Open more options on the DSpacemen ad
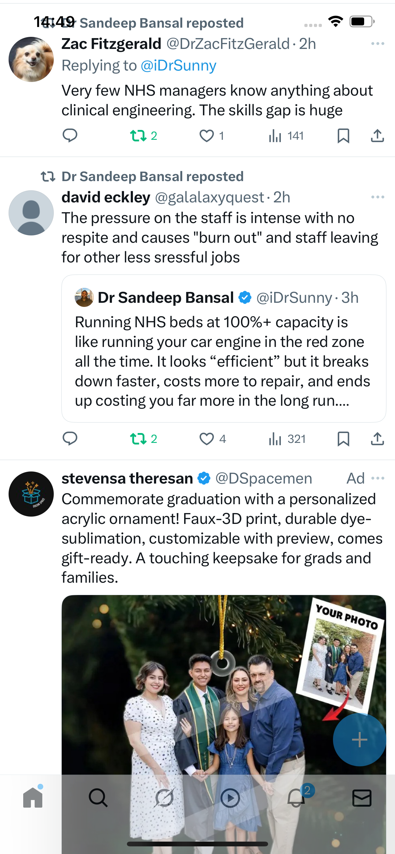This screenshot has width=395, height=854. [x=378, y=478]
